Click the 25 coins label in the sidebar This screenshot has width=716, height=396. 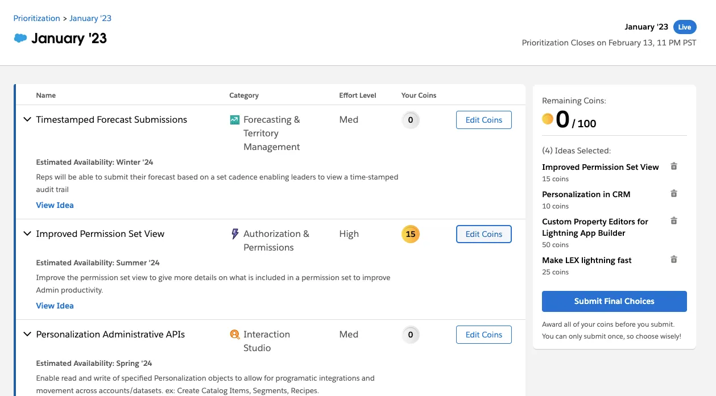(x=556, y=272)
